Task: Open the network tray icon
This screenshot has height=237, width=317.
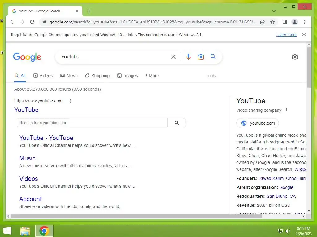Action: 280,231
